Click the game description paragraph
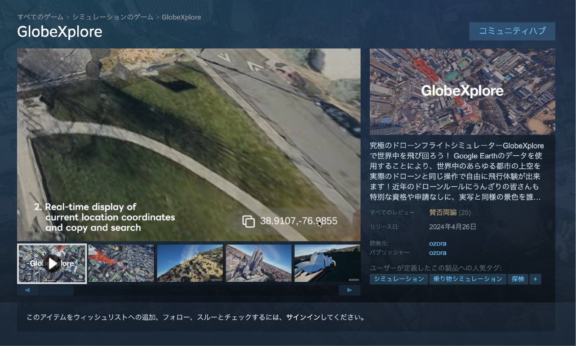Viewport: 576px width, 346px height. [457, 171]
